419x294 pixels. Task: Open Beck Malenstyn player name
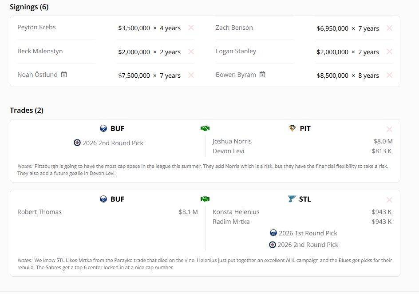click(x=40, y=51)
